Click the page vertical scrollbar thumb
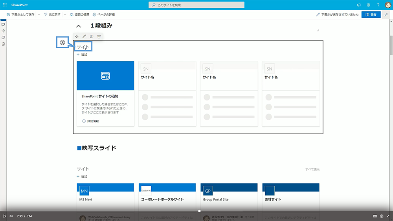Image resolution: width=393 pixels, height=221 pixels. click(391, 45)
